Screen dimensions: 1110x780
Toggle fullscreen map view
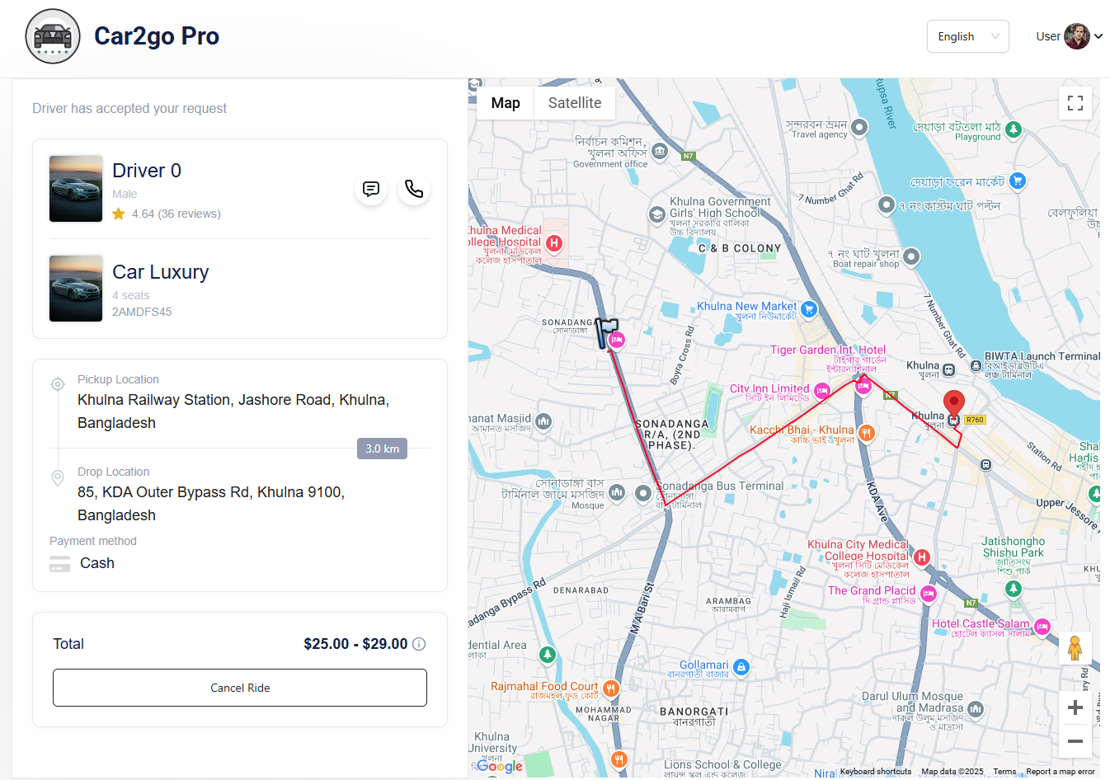[x=1075, y=103]
